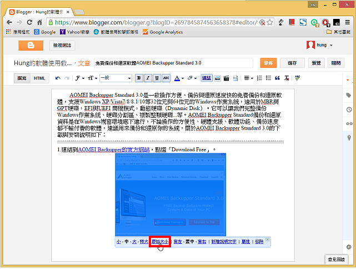Open the permalink chain icon in sidebar

coord(349,124)
